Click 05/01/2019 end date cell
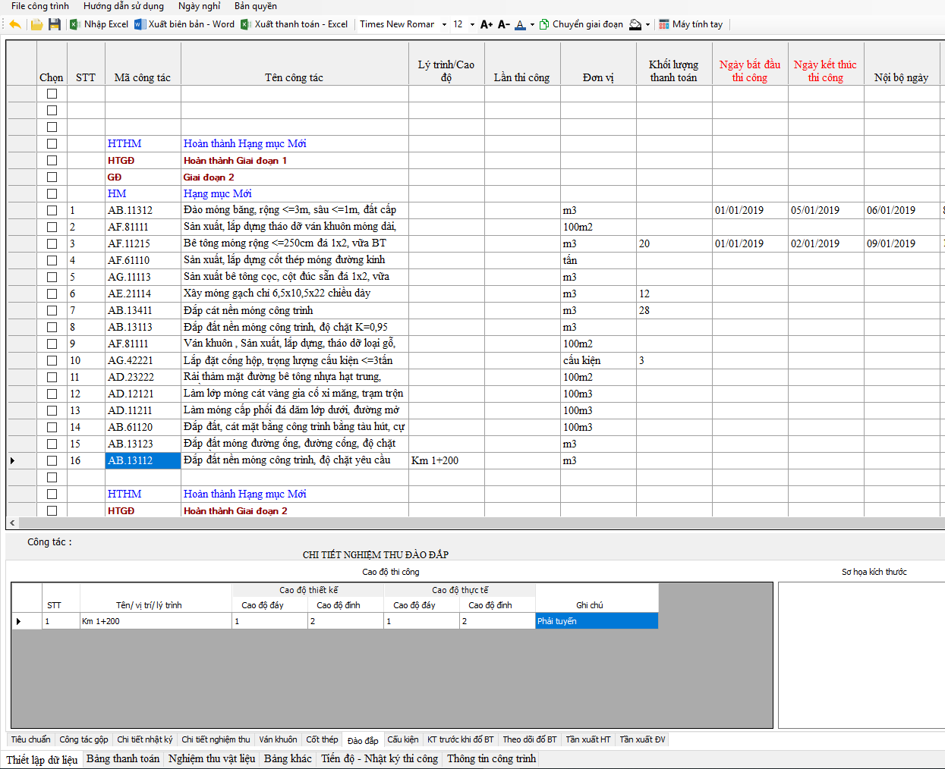The height and width of the screenshot is (769, 945). pos(826,210)
